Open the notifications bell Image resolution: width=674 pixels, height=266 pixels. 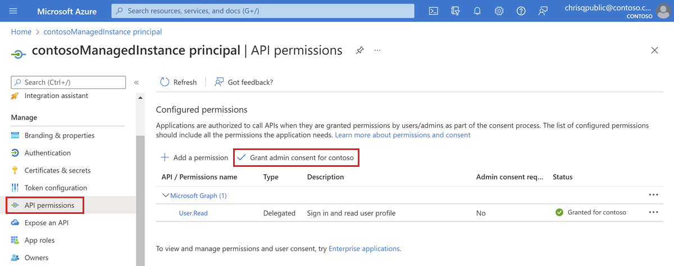click(x=477, y=11)
